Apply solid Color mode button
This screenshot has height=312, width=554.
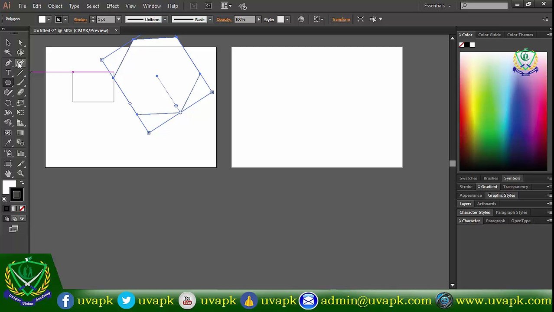[7, 209]
